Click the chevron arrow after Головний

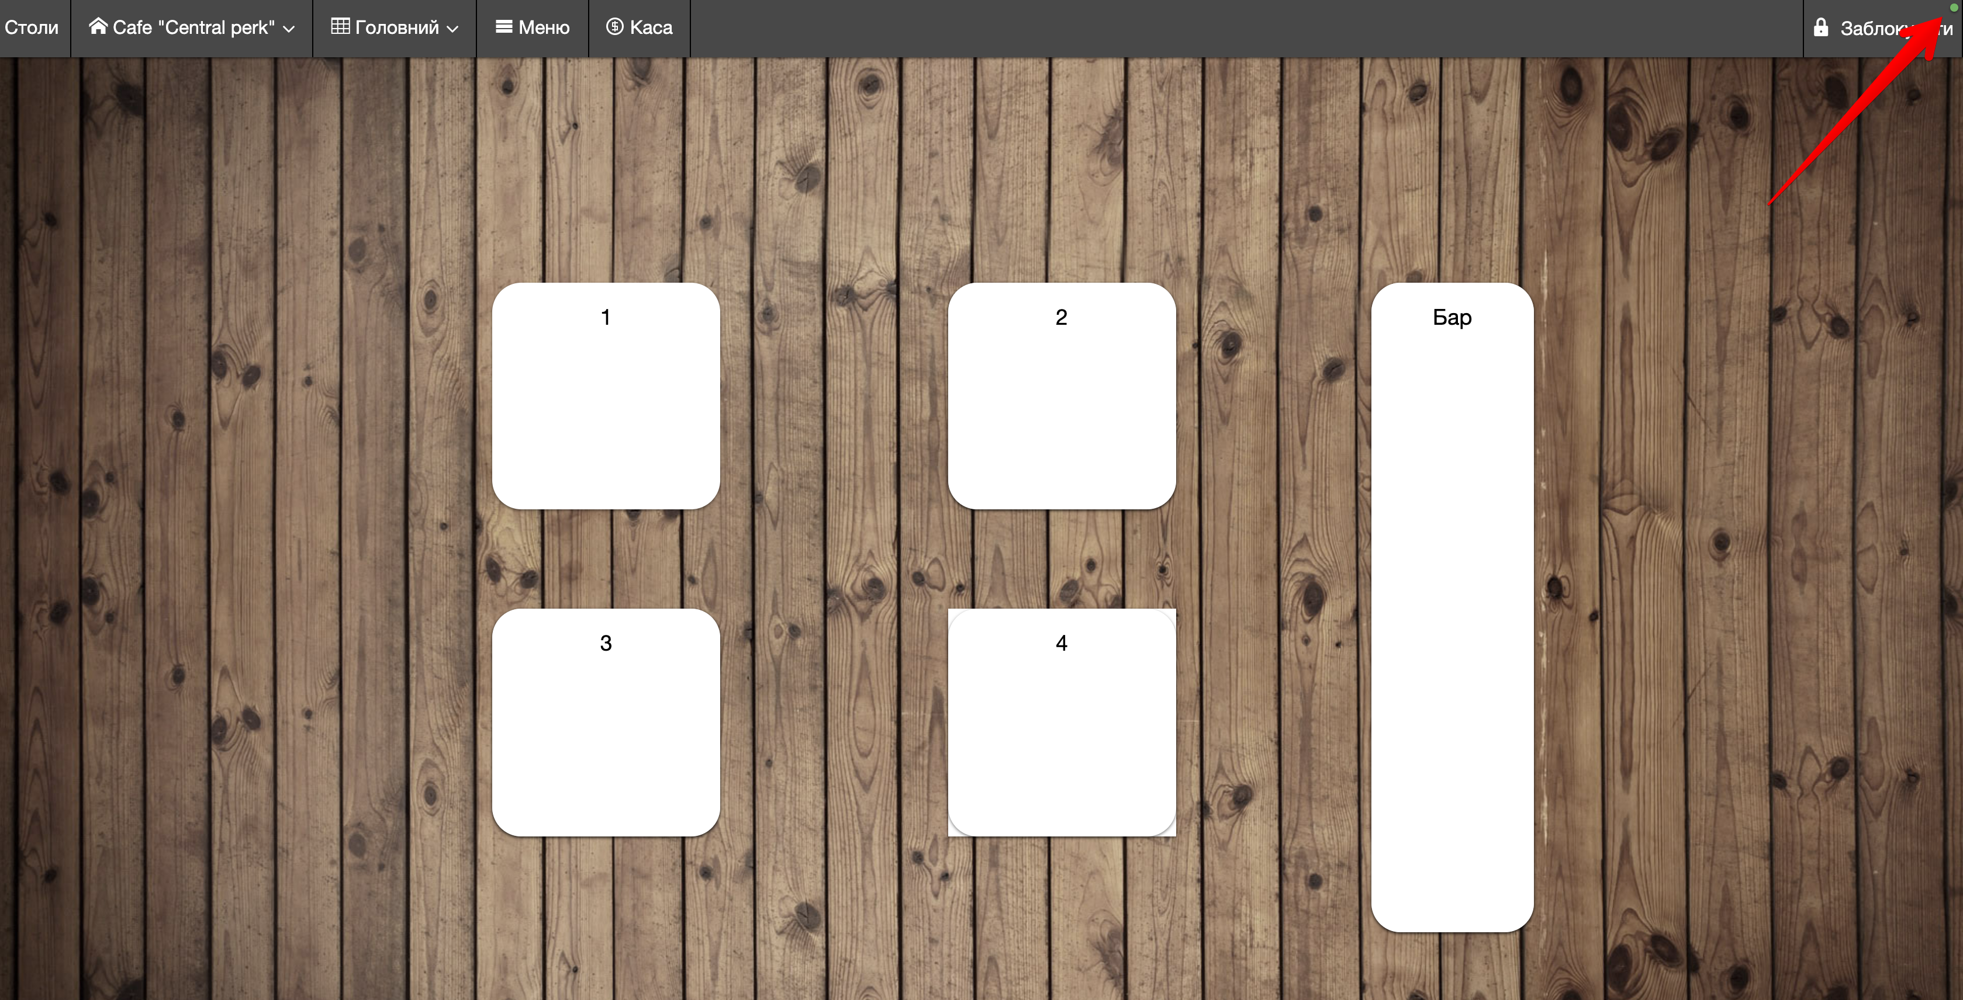point(452,29)
